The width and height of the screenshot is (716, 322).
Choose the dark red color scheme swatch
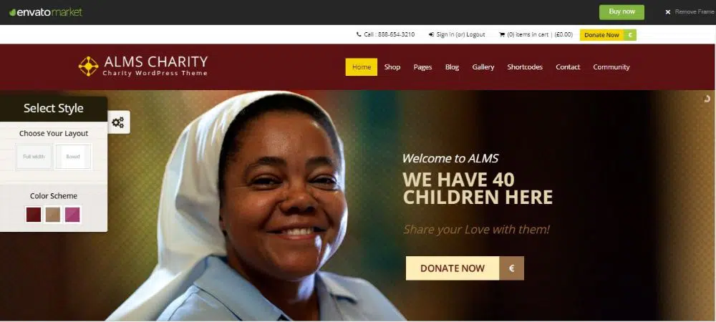click(x=34, y=215)
